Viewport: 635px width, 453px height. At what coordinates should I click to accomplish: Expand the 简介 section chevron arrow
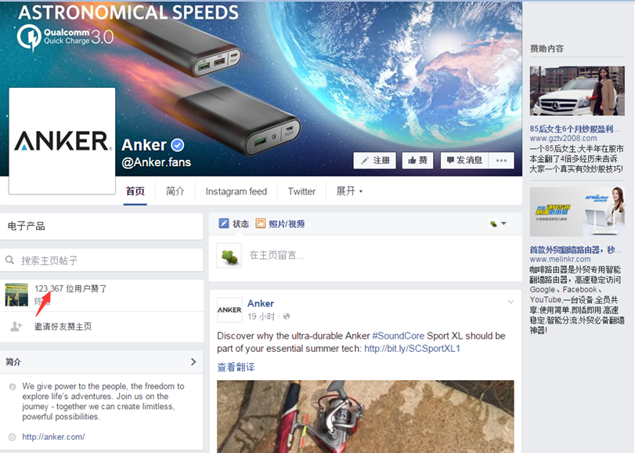coord(193,362)
